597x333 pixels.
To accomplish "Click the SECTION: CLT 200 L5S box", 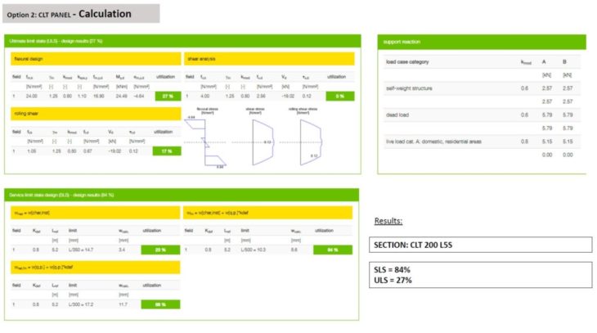I will 479,245.
